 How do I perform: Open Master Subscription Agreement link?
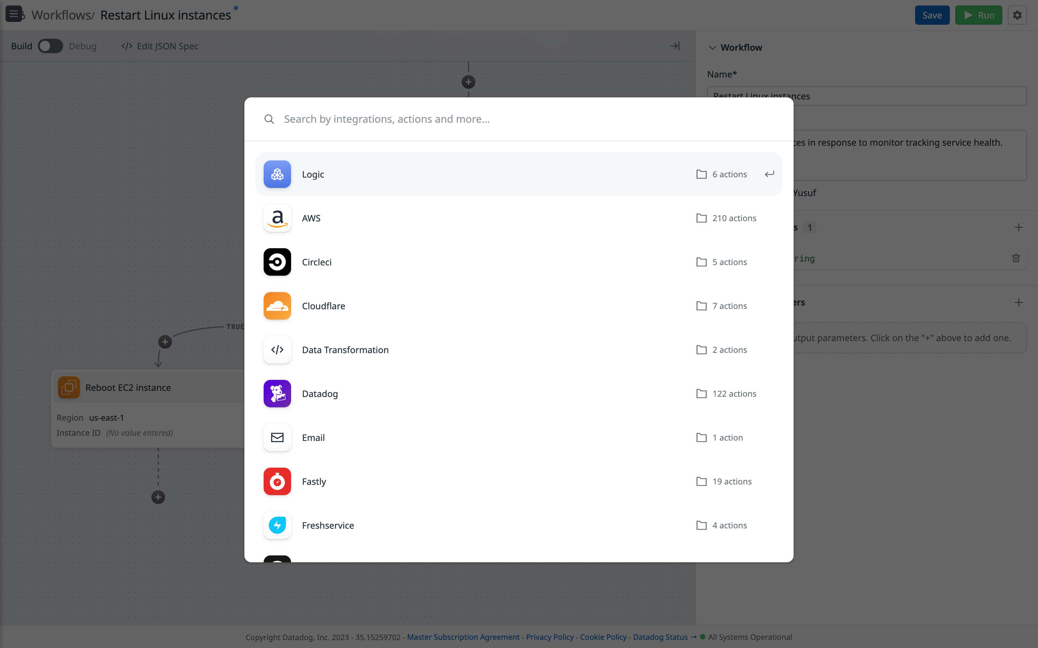[463, 637]
